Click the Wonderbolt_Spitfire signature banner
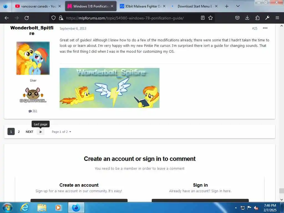This screenshot has height=213, width=284. click(x=109, y=88)
